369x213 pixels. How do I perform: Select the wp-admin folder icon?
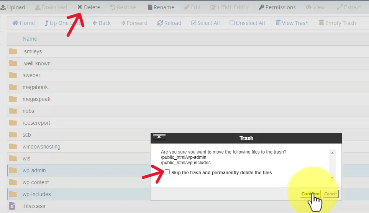point(13,170)
